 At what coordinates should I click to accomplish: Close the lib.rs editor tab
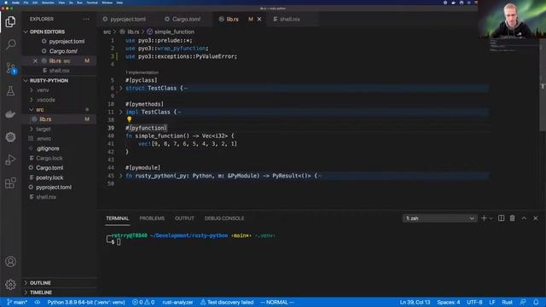click(x=259, y=19)
